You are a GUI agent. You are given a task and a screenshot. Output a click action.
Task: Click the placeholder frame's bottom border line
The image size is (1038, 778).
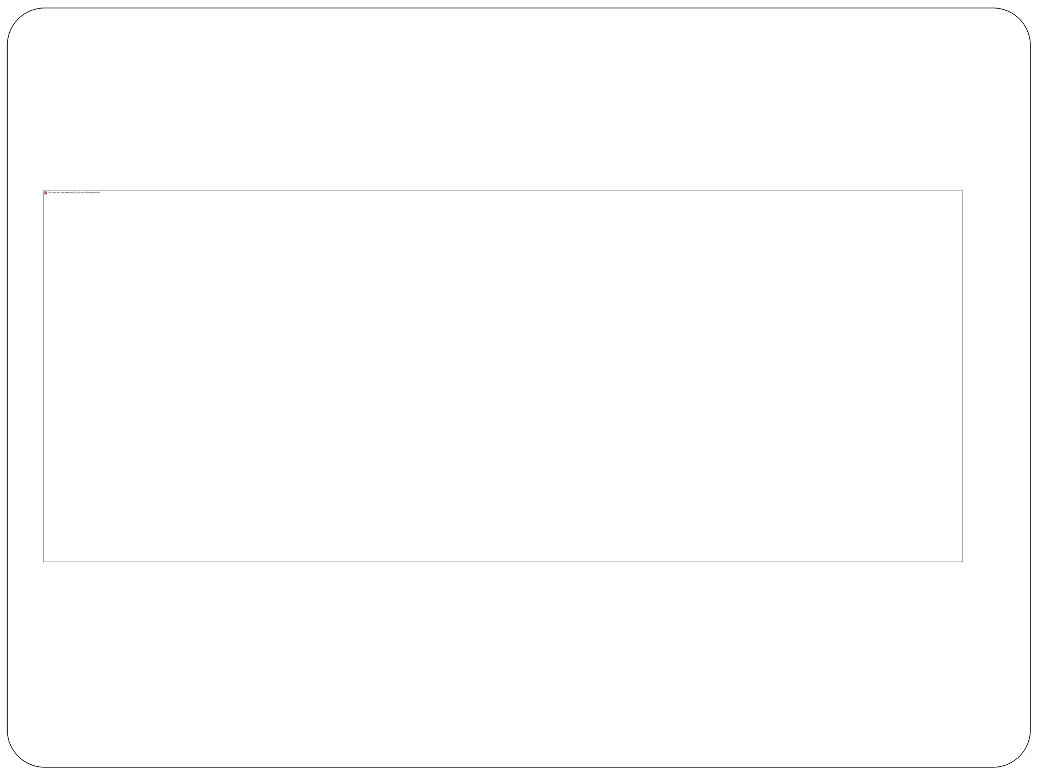coord(503,562)
